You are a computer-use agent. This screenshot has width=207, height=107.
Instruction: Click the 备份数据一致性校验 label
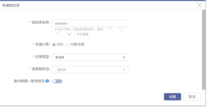click(29, 81)
